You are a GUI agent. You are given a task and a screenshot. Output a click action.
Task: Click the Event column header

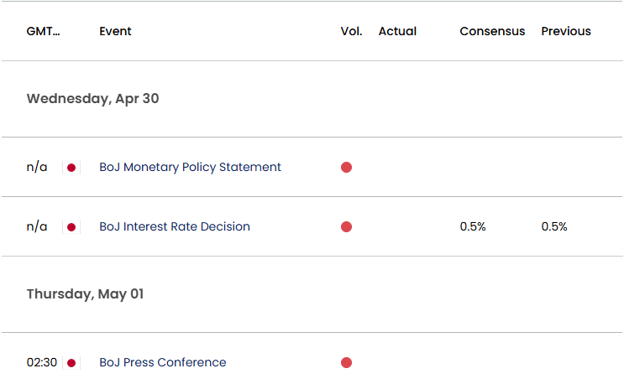point(115,31)
